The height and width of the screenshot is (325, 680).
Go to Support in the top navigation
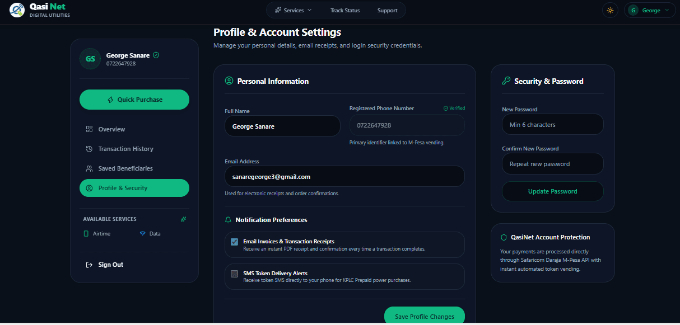pos(388,10)
